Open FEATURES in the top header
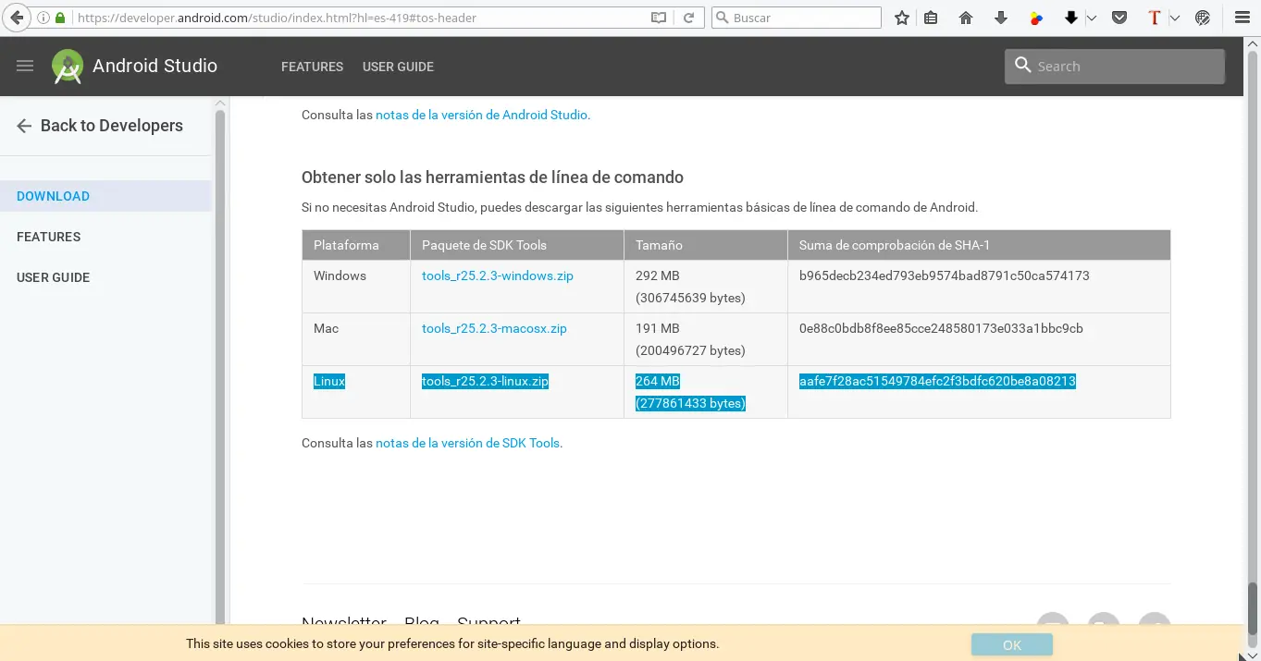This screenshot has height=661, width=1261. pyautogui.click(x=312, y=67)
